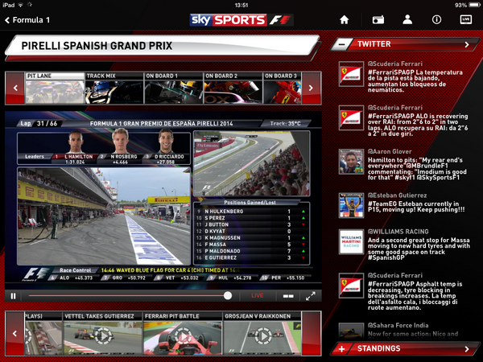The image size is (483, 362).
Task: Tap the track grandstand camera view
Action: tap(251, 163)
